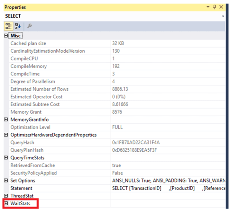
Task: Expand the ThreadStat node
Action: point(6,196)
